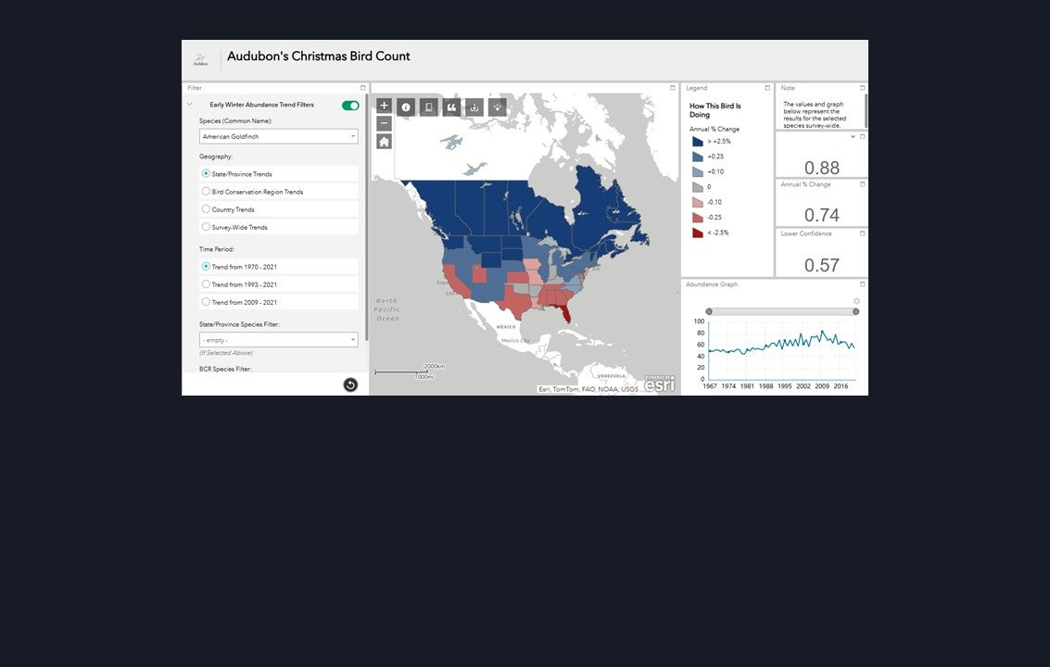Reset map to home extent
The image size is (1050, 667).
384,142
